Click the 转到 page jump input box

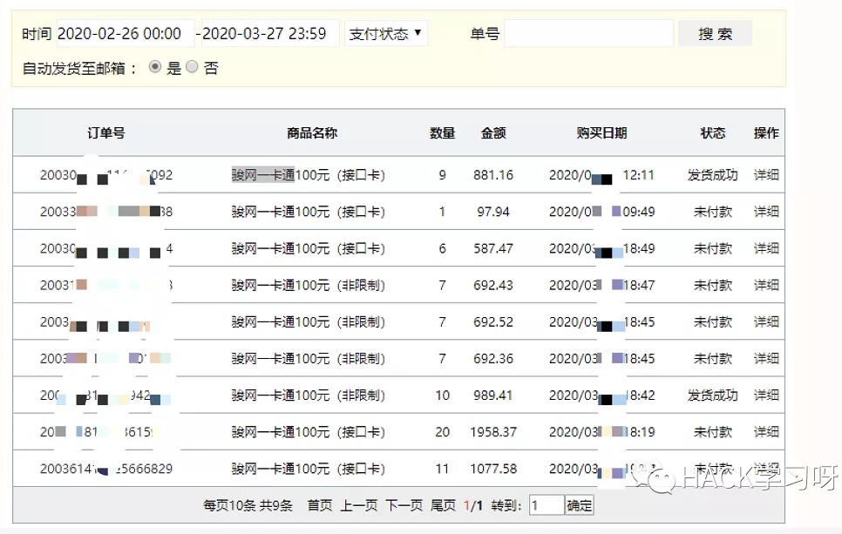[x=545, y=504]
